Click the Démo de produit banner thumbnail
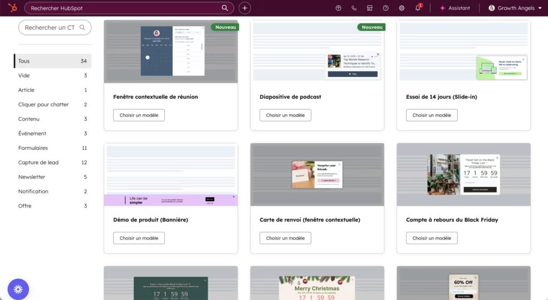The width and height of the screenshot is (548, 300). (x=171, y=174)
